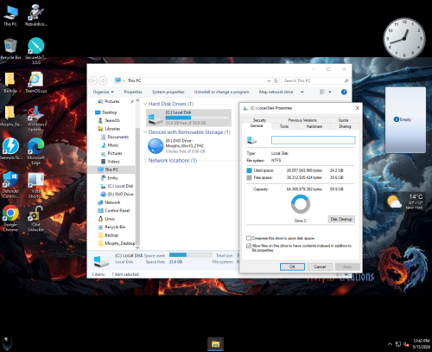Open the Windows Update blocker shortcut
The image size is (432, 352).
click(35, 118)
